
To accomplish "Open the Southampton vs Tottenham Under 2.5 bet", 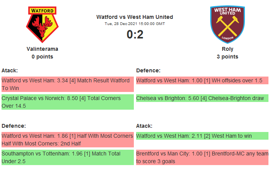I will tap(67, 157).
